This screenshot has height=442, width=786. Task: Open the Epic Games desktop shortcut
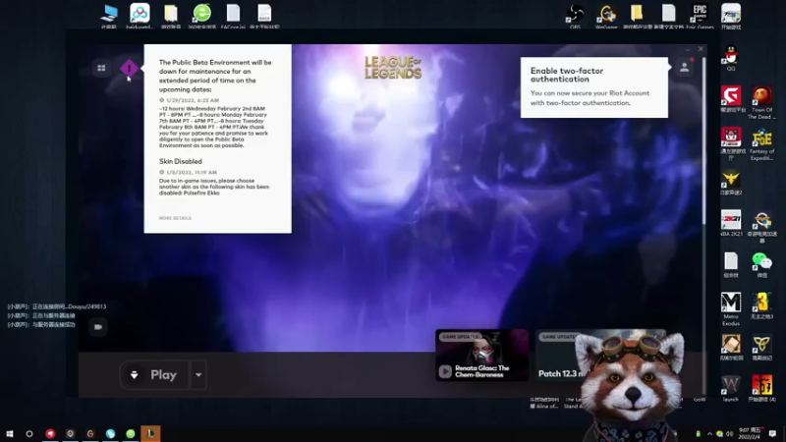pos(700,16)
